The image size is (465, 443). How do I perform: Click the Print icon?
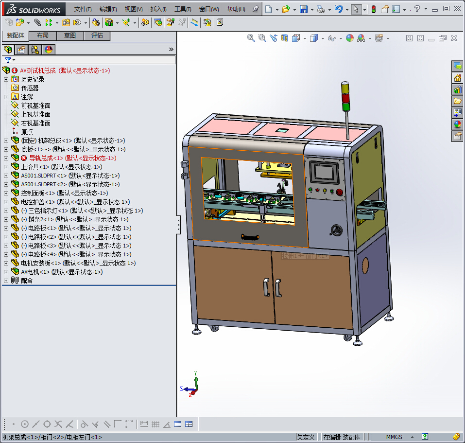[321, 9]
